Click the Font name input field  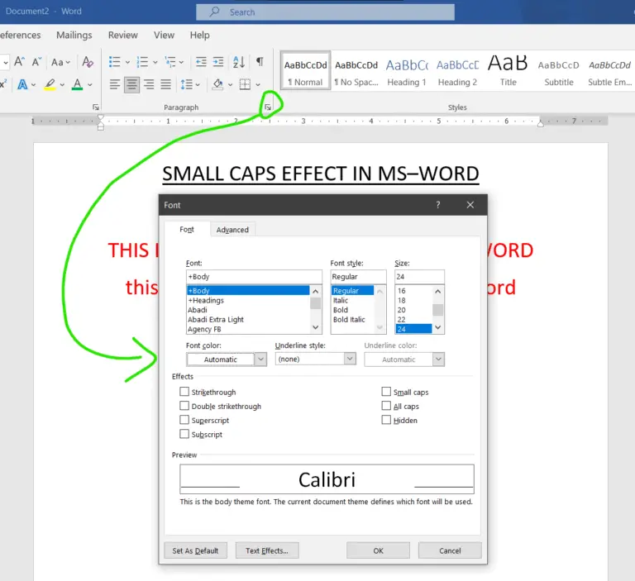pos(254,277)
